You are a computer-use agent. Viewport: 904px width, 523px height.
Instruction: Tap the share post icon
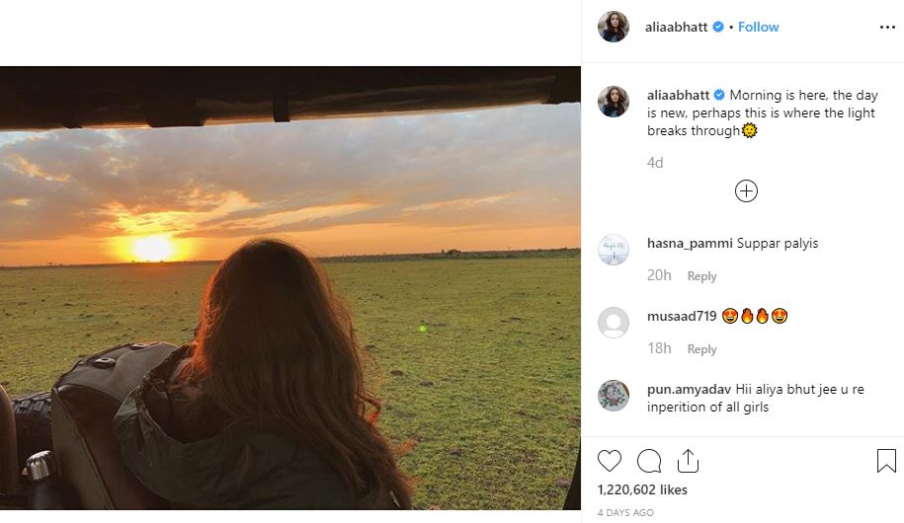tap(688, 461)
